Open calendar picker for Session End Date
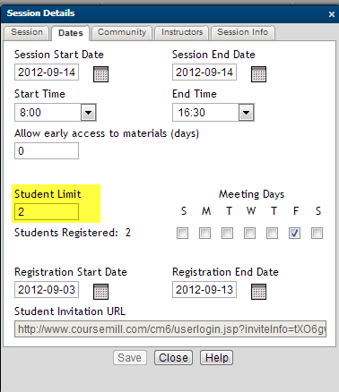 (258, 74)
